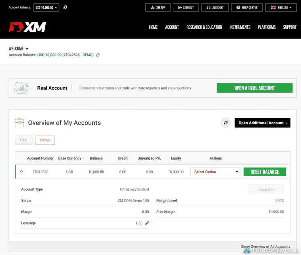Open Additional Account dropdown button
The image size is (301, 255).
(262, 123)
